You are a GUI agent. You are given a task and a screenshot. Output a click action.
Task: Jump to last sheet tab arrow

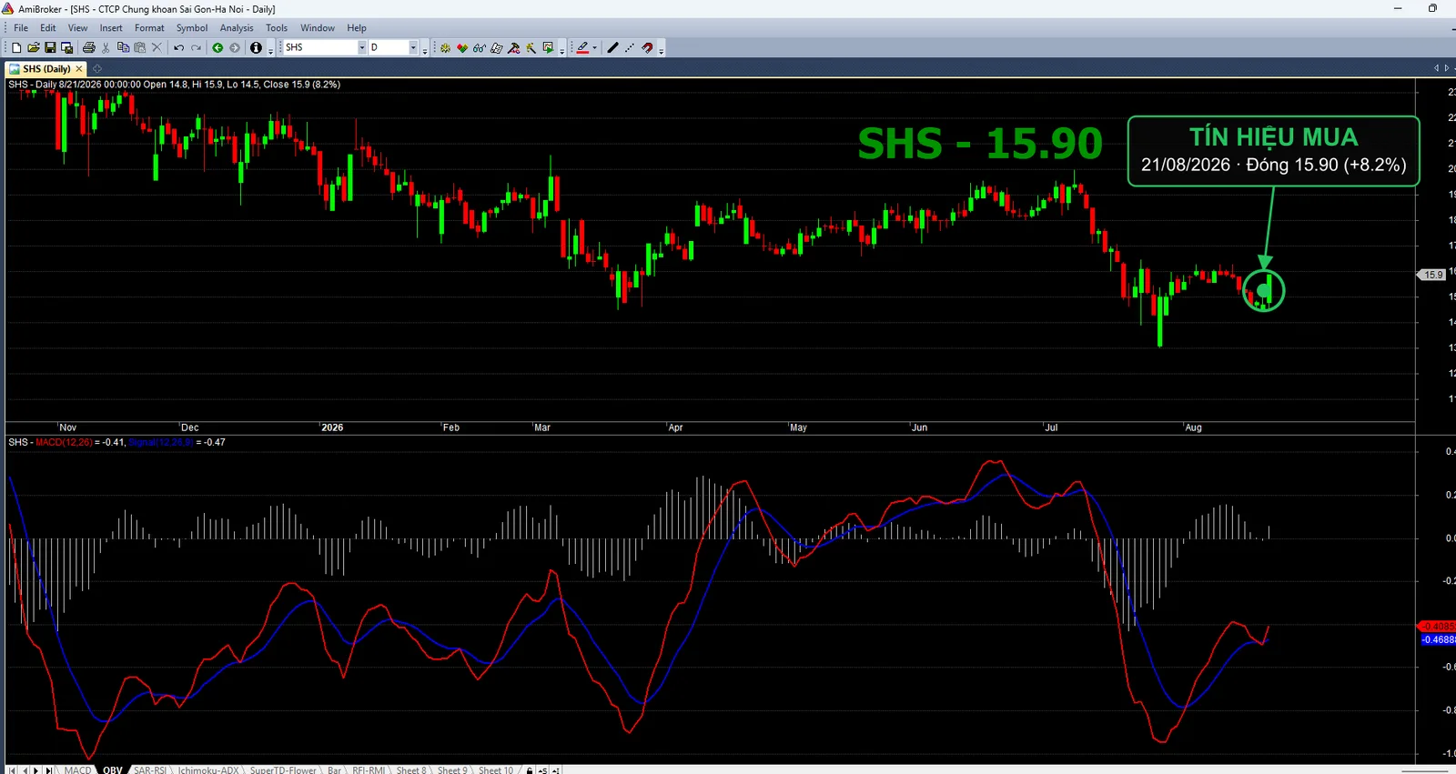click(48, 769)
